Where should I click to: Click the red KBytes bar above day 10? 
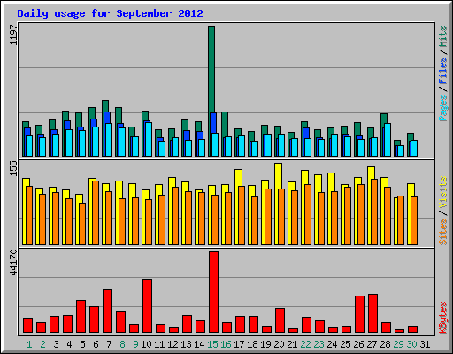coord(147,306)
